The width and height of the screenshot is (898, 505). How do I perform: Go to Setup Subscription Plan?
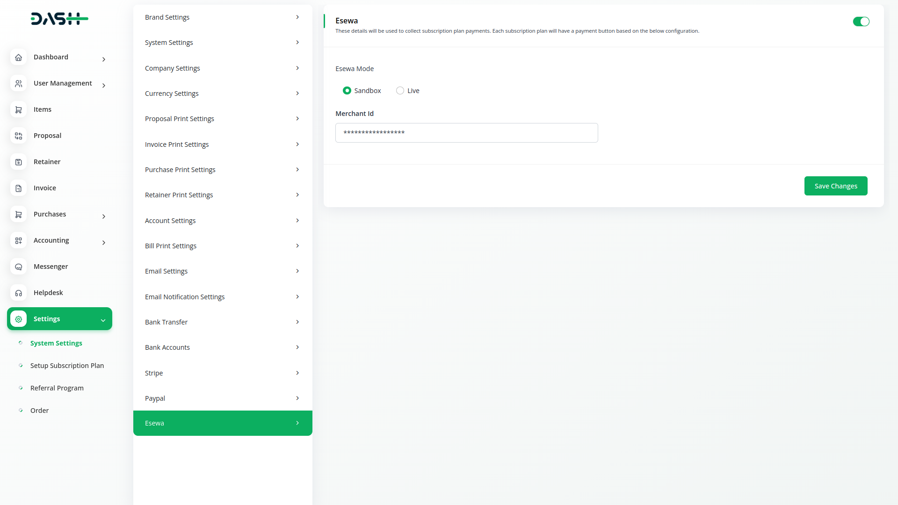[x=67, y=366]
